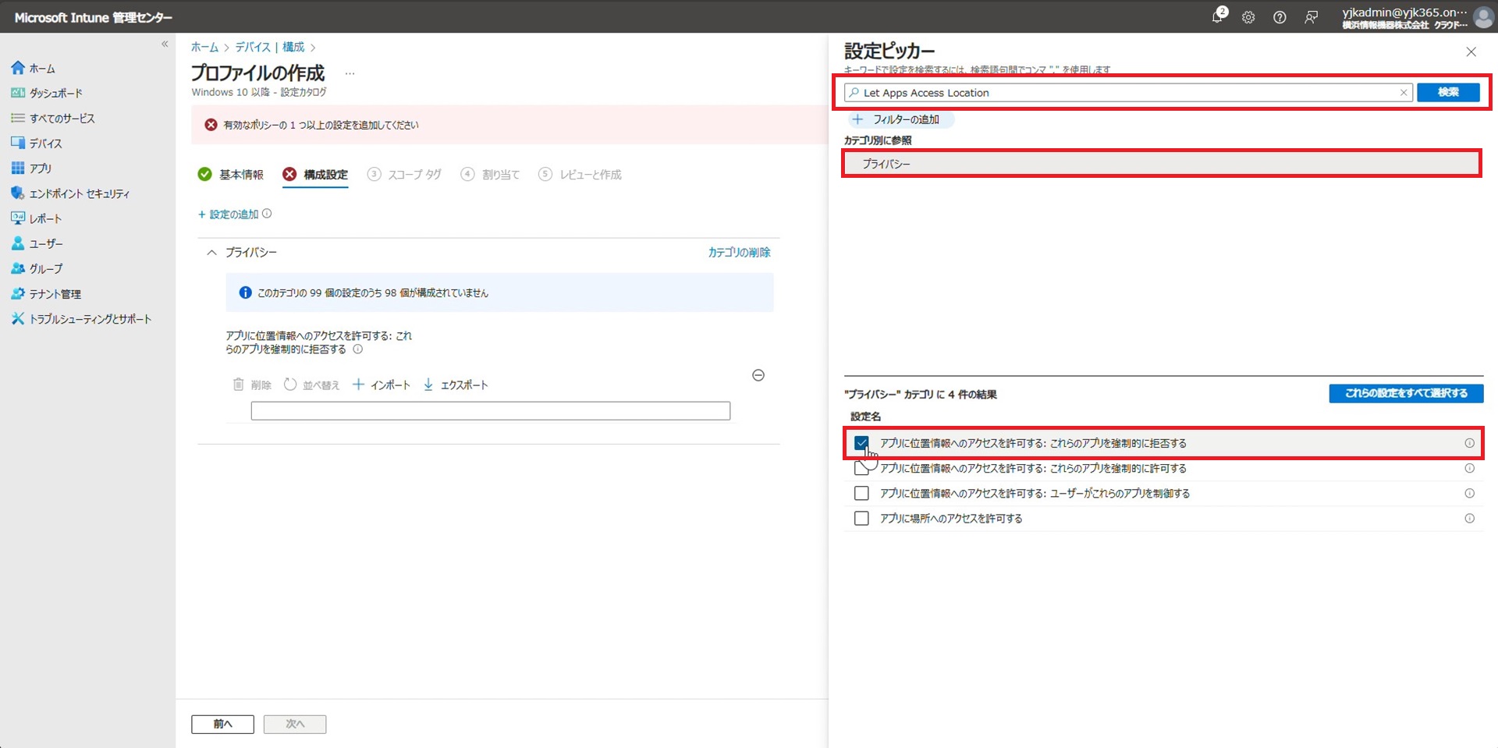Click info icon beside the location access setting
The height and width of the screenshot is (748, 1498).
click(x=358, y=349)
